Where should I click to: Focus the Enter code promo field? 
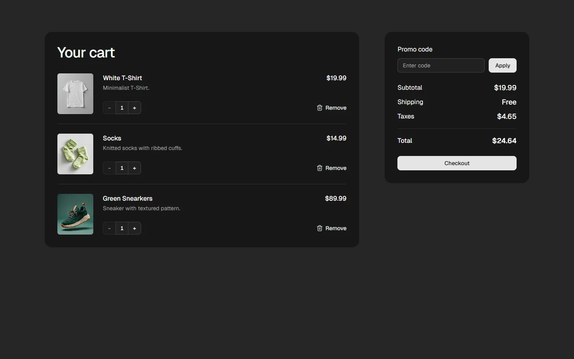tap(440, 65)
